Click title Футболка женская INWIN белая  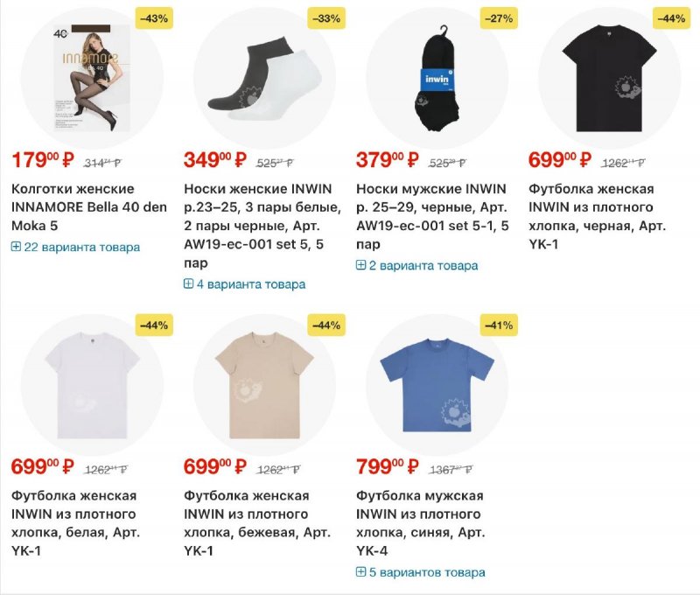pyautogui.click(x=75, y=522)
